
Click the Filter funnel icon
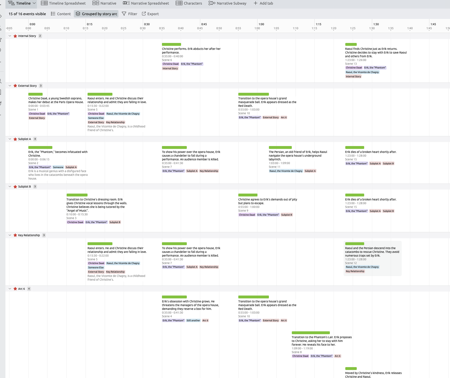tap(124, 14)
